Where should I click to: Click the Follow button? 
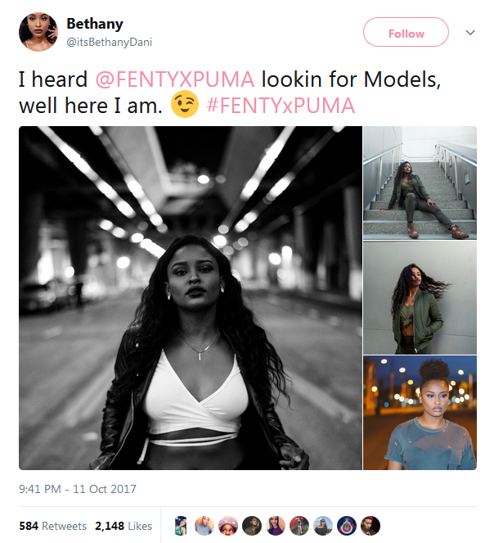pos(406,34)
